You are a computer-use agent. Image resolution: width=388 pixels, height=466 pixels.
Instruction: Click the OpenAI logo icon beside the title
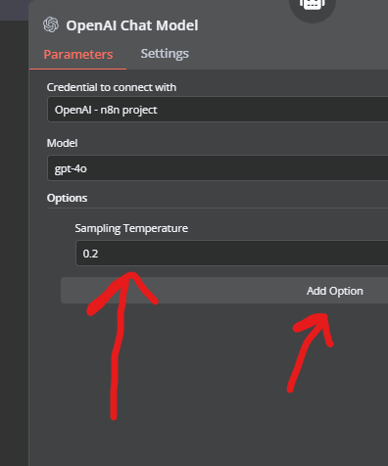pos(51,24)
